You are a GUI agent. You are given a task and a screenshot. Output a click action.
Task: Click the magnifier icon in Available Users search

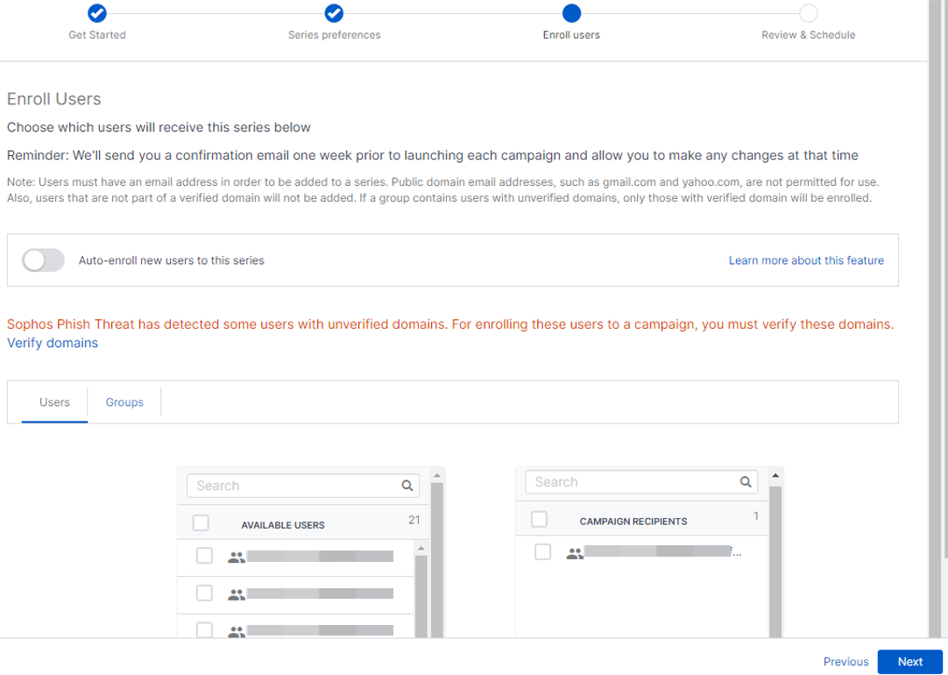[x=407, y=486]
